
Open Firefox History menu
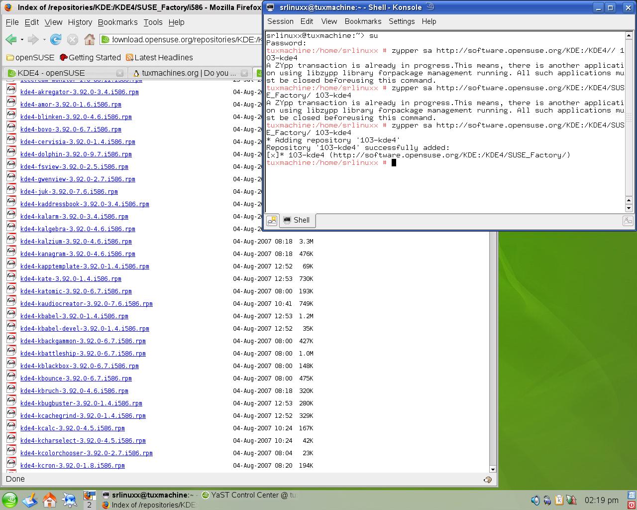pos(80,22)
